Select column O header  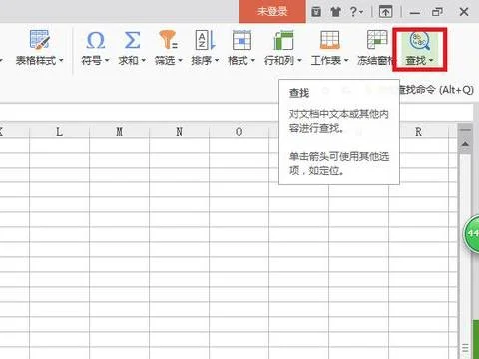click(239, 132)
